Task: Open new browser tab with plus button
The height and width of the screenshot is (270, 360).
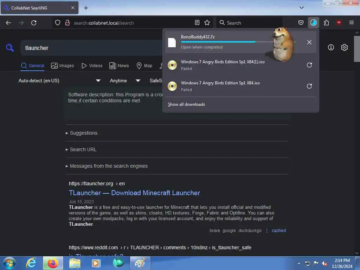Action: (x=86, y=8)
